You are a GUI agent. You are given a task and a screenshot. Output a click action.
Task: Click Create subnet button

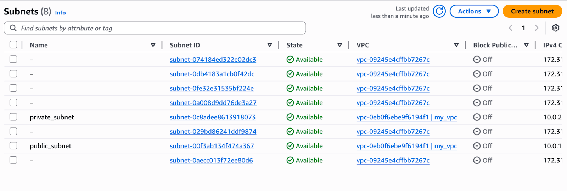[x=532, y=11]
